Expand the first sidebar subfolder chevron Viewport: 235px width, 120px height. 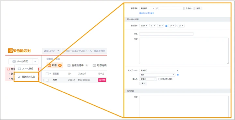pos(9,74)
